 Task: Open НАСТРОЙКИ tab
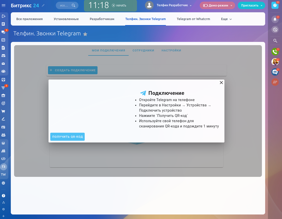(x=171, y=50)
